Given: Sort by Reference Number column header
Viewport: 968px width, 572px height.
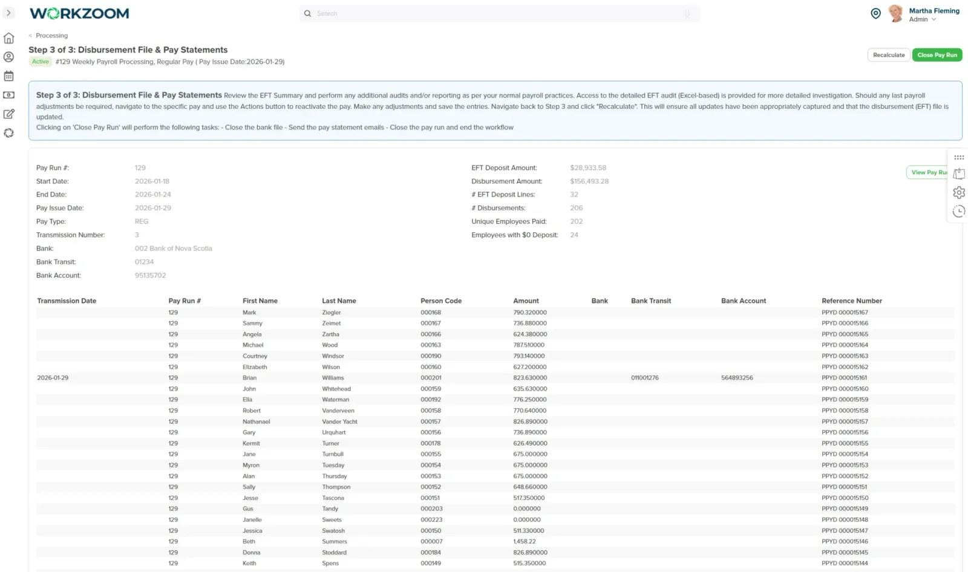Looking at the screenshot, I should coord(852,301).
